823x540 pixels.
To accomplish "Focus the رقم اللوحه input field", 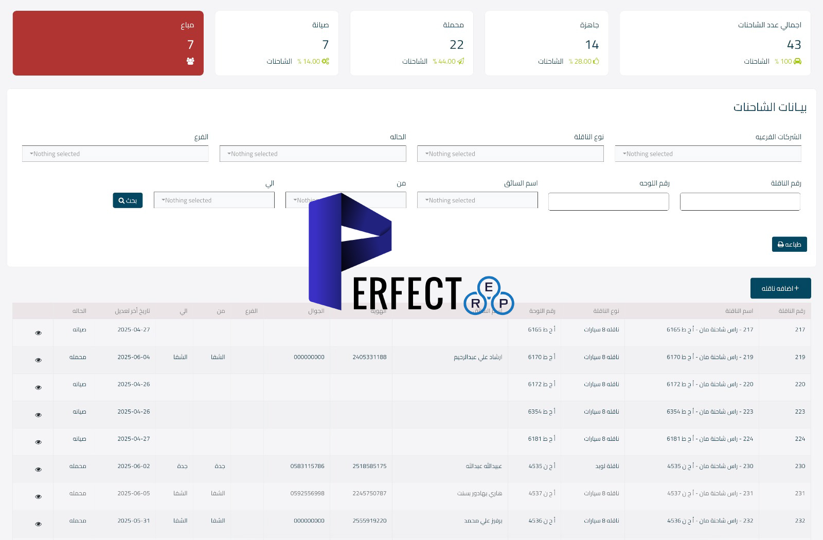I will (x=609, y=202).
